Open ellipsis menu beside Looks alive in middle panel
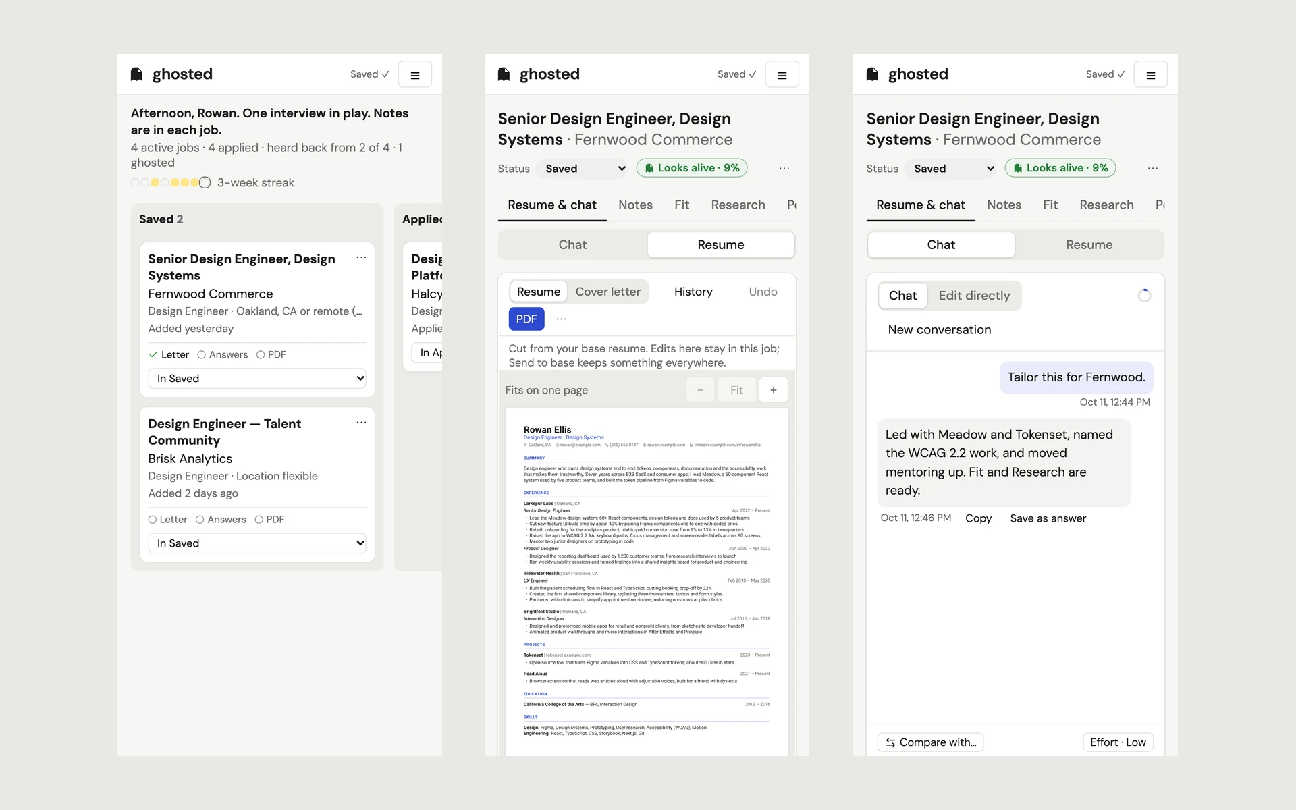 tap(784, 168)
